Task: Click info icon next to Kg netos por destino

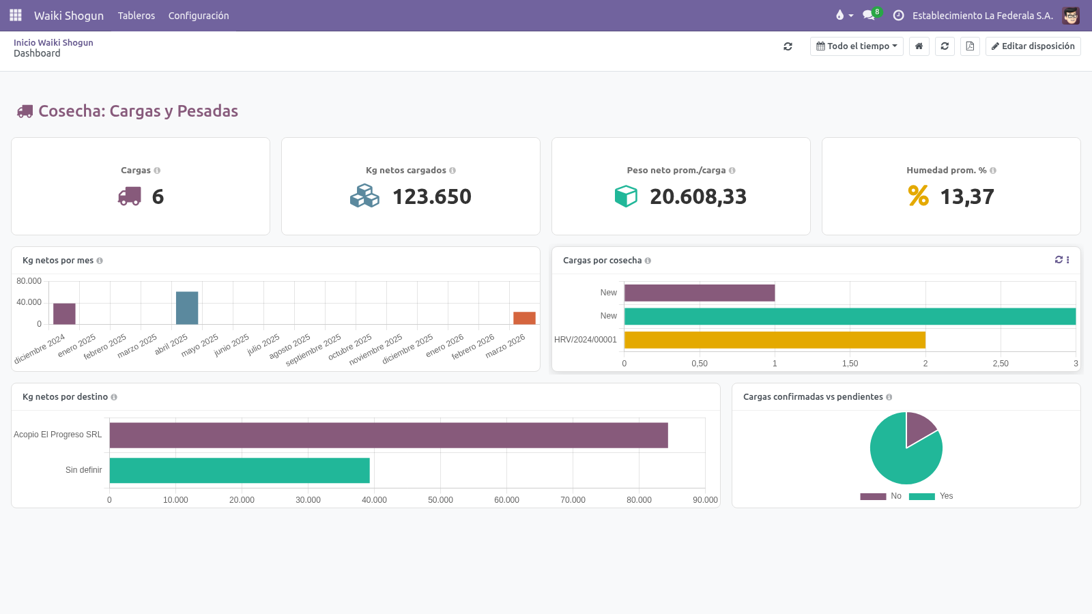Action: tap(114, 397)
